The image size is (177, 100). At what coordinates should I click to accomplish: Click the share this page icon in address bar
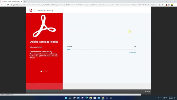click(159, 5)
